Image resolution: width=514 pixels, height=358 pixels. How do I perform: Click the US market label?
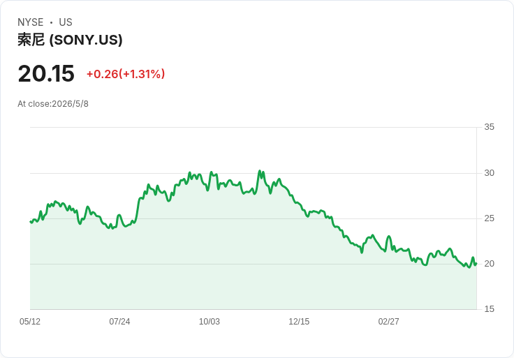coord(66,22)
